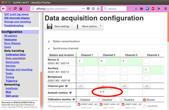
Task: Uncheck 05557.HHN..A0 stream checkbox
Action: (101, 104)
